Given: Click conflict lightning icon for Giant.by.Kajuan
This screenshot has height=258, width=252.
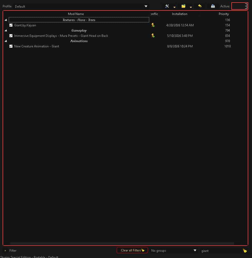Looking at the screenshot, I should point(153,25).
